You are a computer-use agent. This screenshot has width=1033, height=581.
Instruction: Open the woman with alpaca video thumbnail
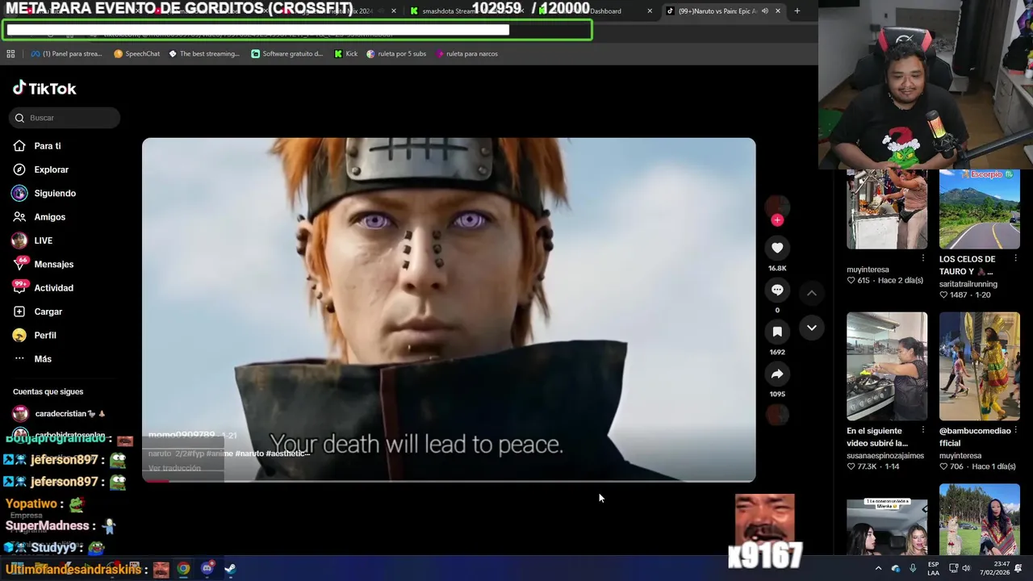980,520
